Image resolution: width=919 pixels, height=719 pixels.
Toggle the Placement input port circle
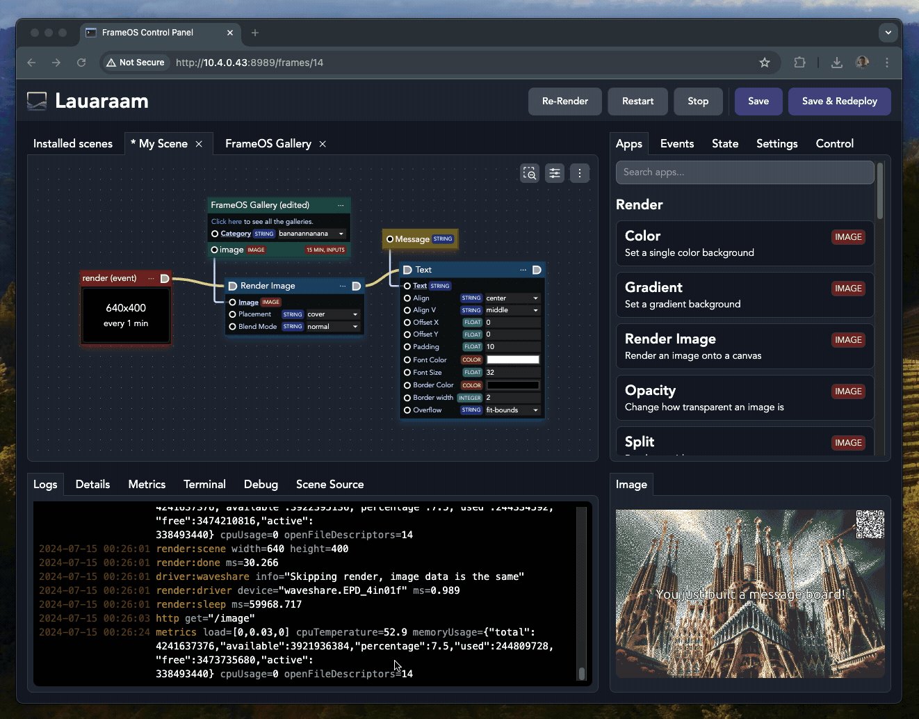(233, 314)
